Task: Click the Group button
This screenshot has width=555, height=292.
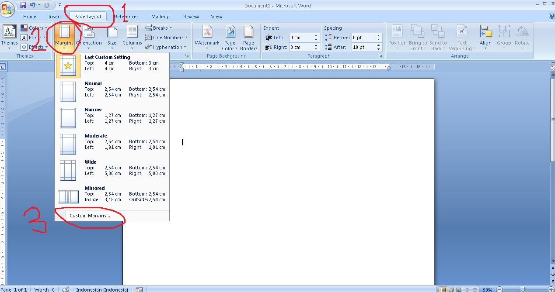Action: [x=504, y=38]
